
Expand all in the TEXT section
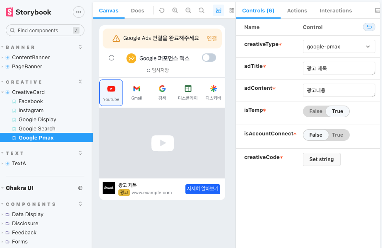point(80,153)
